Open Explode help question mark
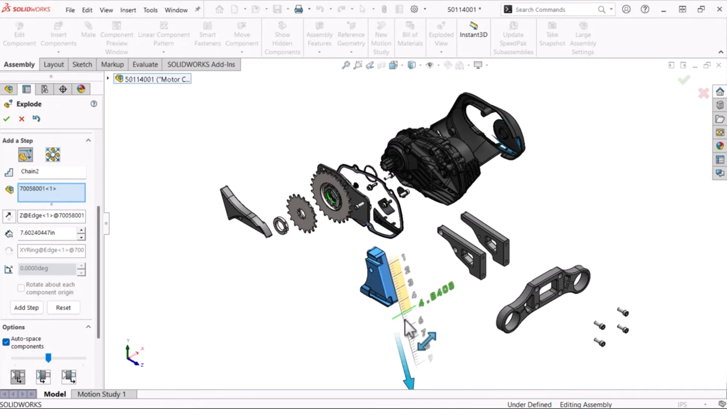Image resolution: width=727 pixels, height=409 pixels. pyautogui.click(x=94, y=104)
